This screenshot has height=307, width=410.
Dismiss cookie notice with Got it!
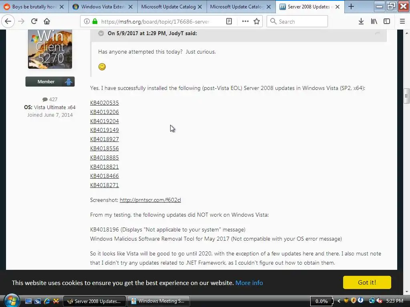pos(367,283)
